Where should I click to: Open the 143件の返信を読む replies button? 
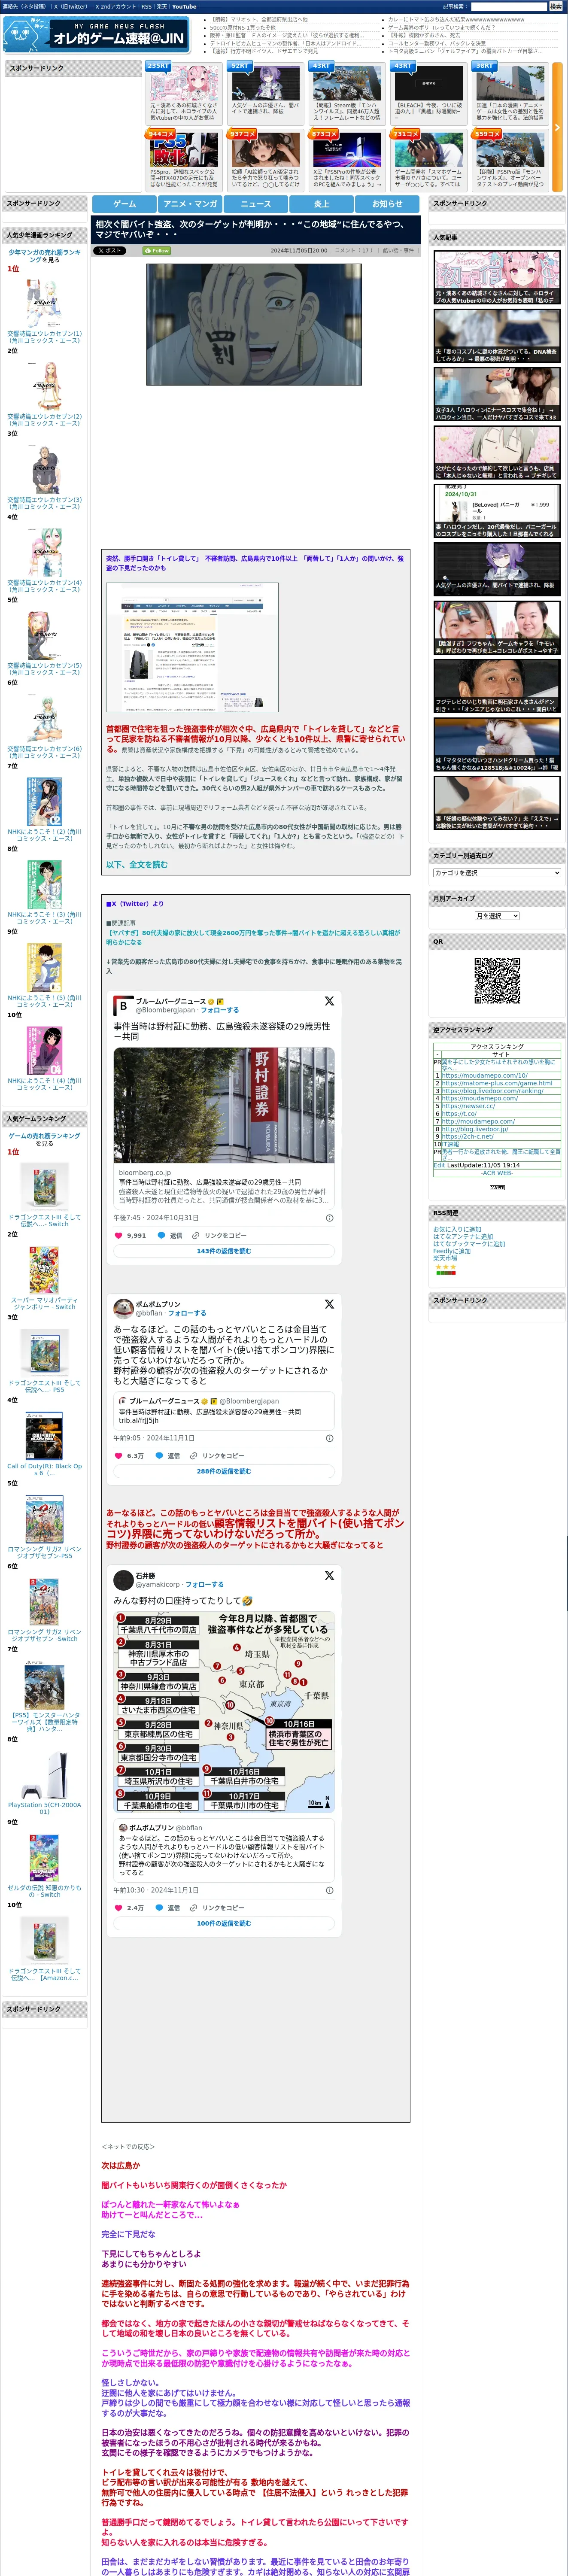click(224, 1251)
